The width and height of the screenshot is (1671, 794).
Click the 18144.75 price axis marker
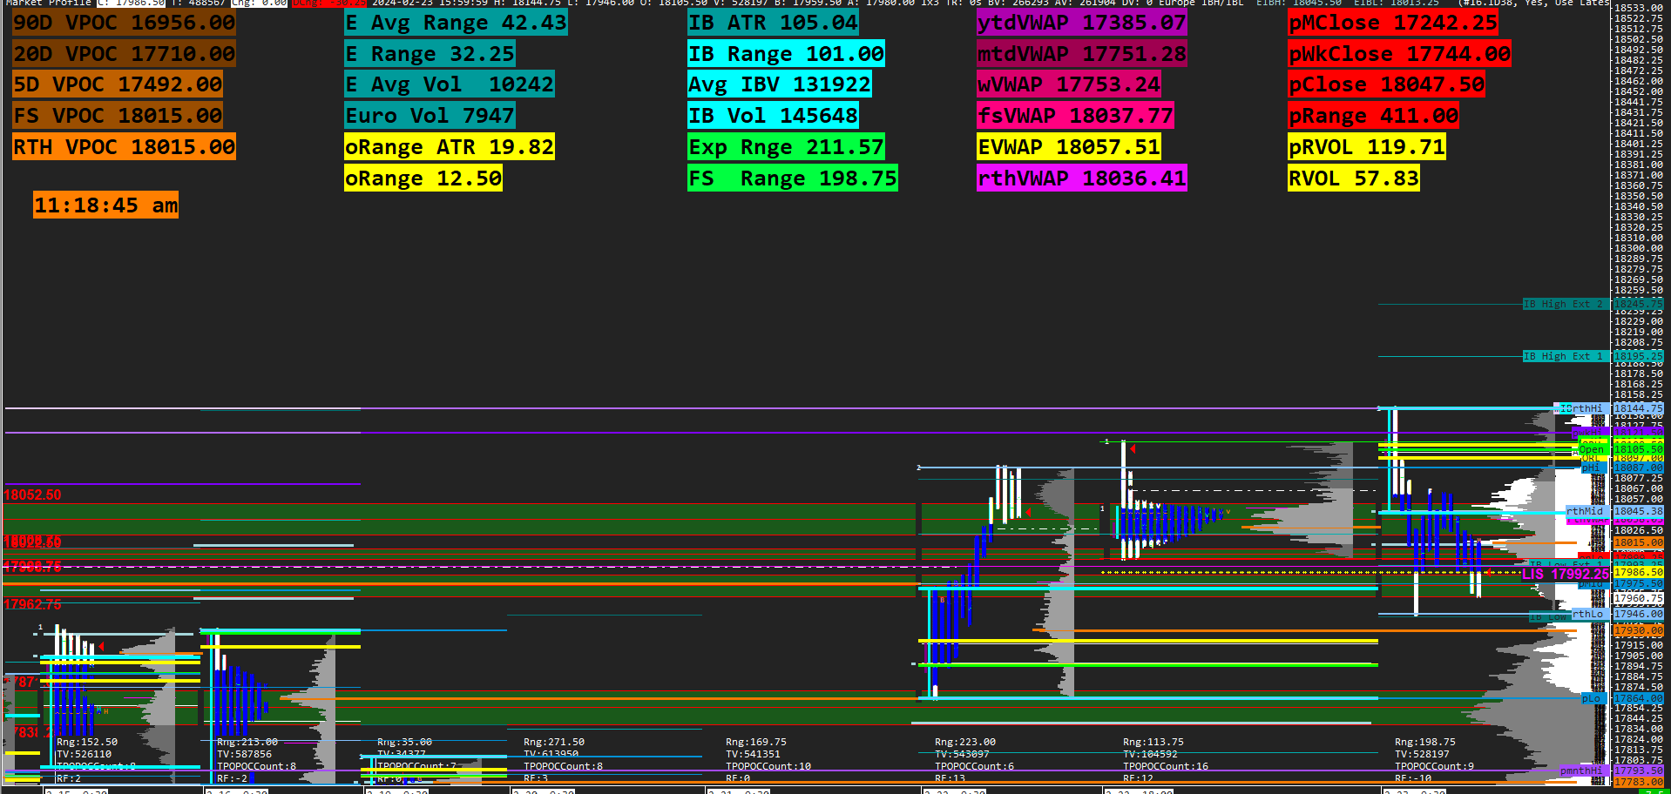(1638, 408)
